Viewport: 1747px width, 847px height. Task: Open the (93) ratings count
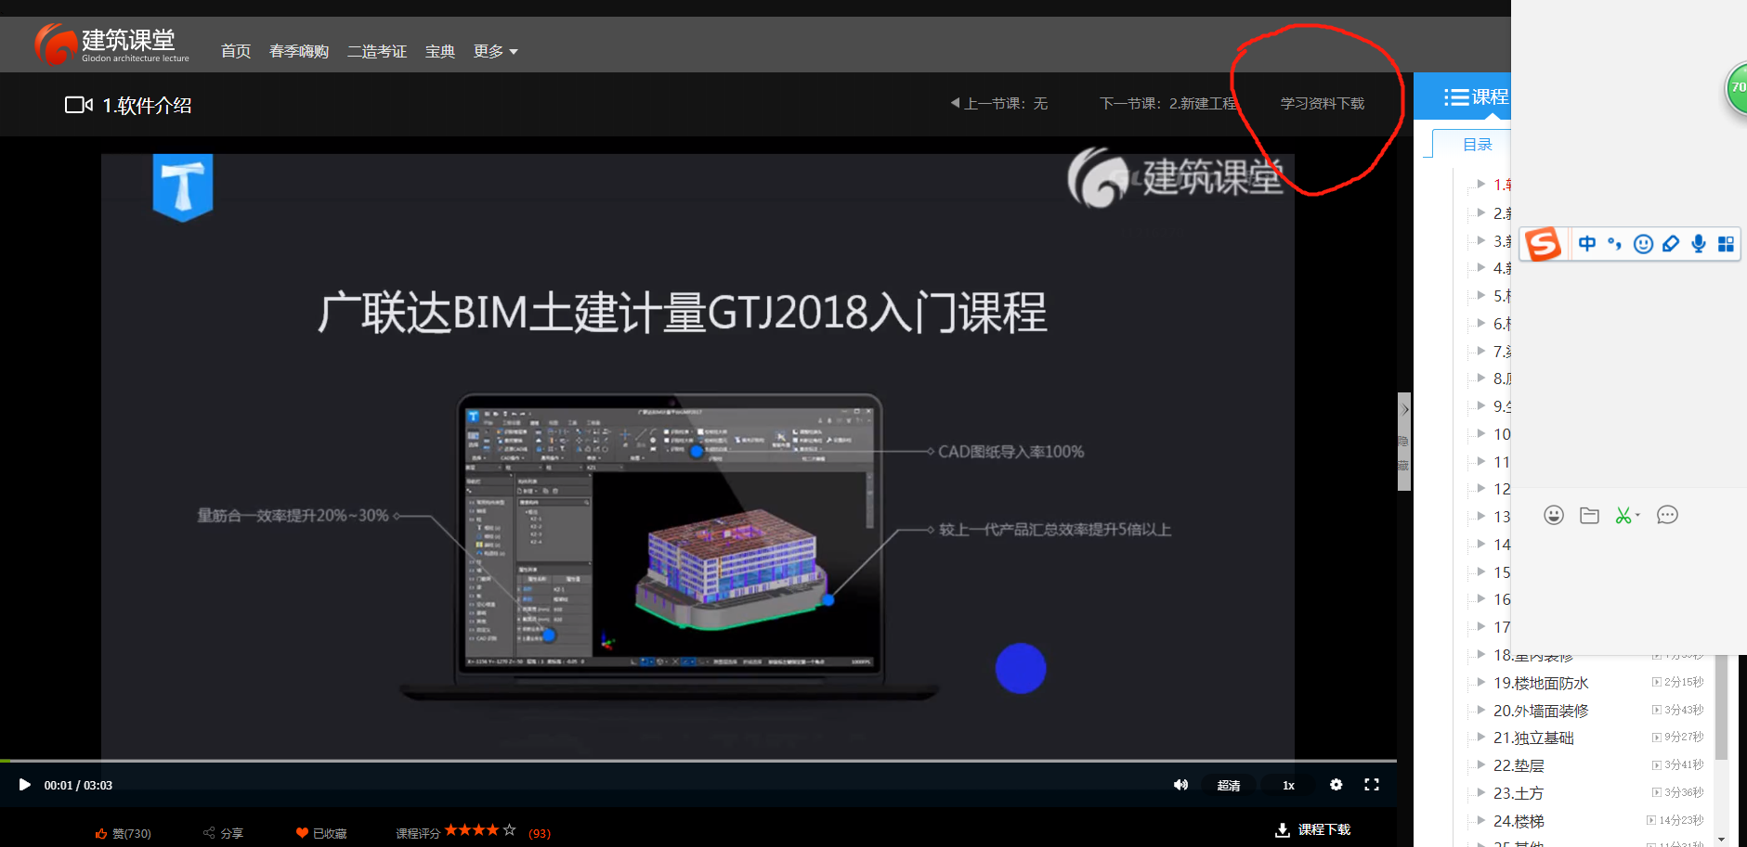[x=540, y=833]
